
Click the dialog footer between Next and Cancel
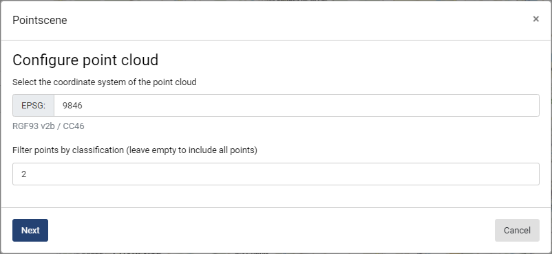[271, 231]
